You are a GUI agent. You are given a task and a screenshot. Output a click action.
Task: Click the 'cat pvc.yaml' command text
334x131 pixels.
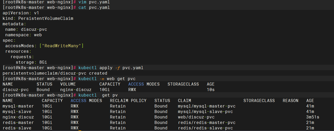click(x=94, y=8)
